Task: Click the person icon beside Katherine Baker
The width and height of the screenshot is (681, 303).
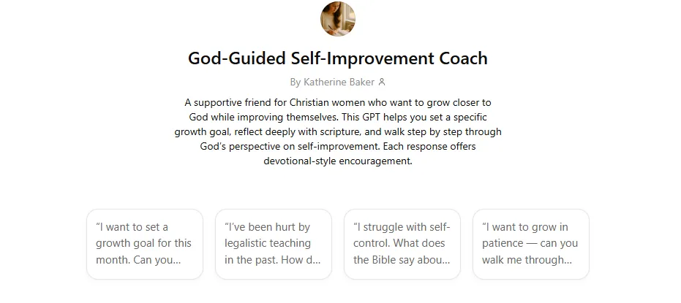Action: 382,83
